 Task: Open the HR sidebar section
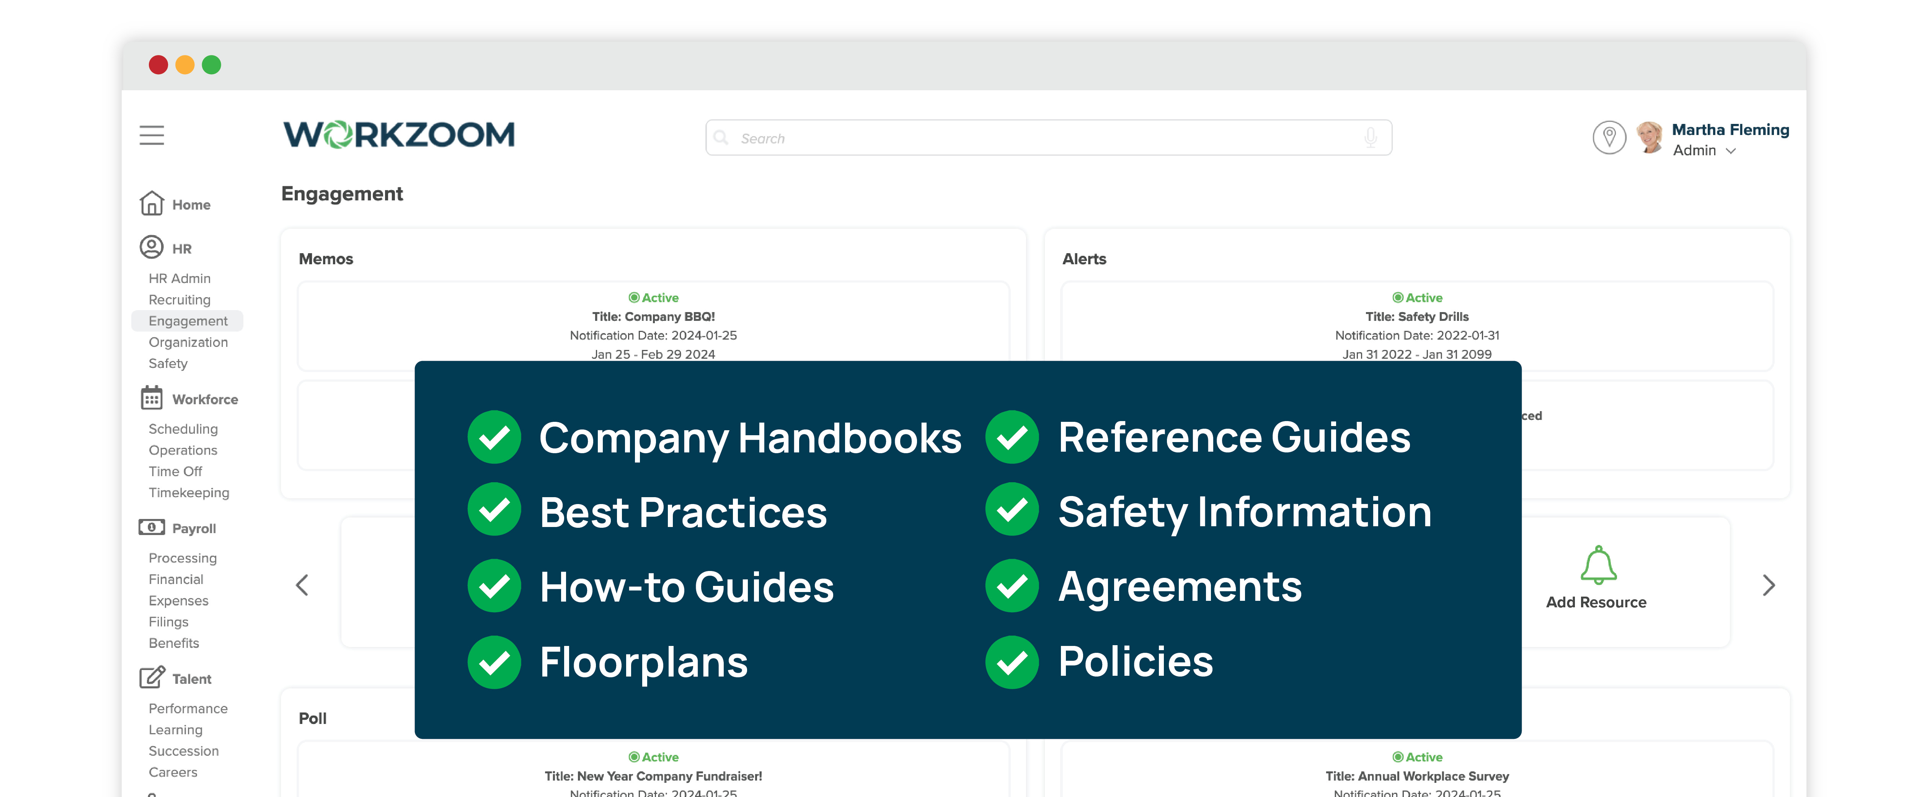[182, 249]
